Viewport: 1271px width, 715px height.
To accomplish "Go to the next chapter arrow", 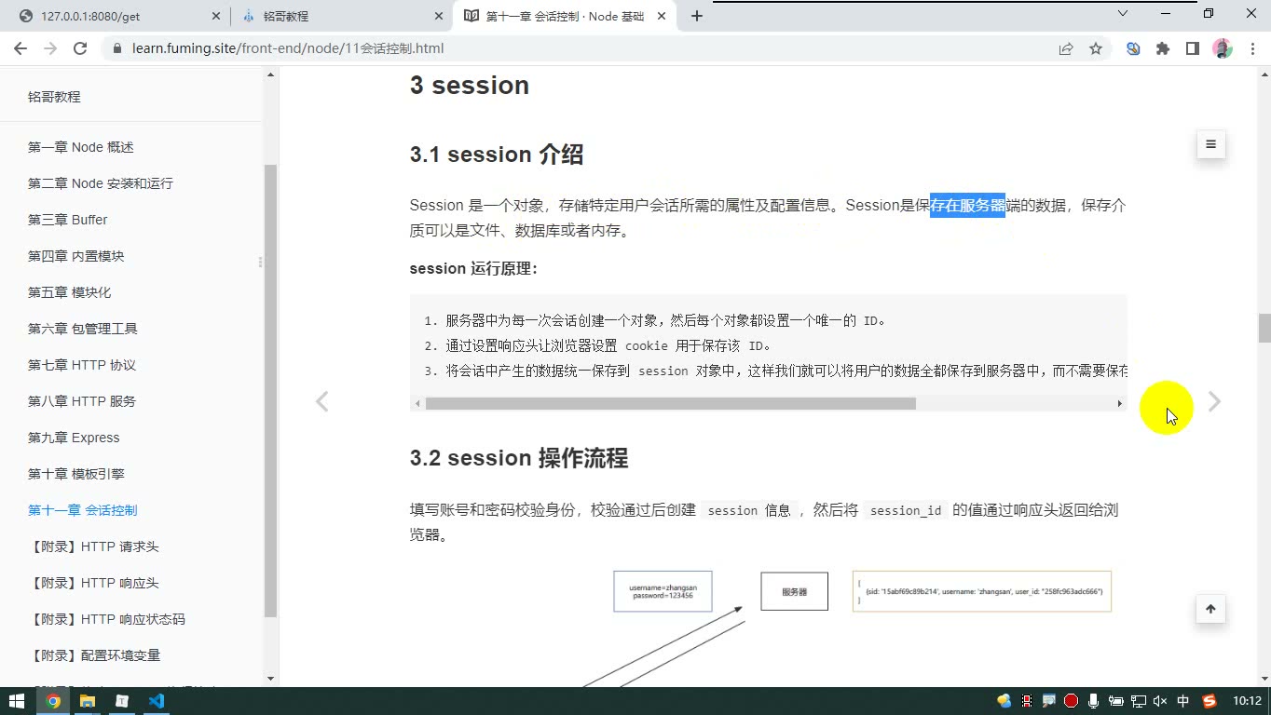I will 1214,401.
